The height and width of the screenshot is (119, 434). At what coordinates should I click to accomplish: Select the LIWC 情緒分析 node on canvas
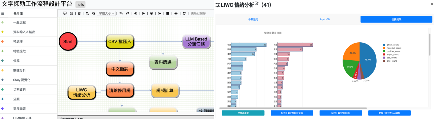tap(81, 92)
